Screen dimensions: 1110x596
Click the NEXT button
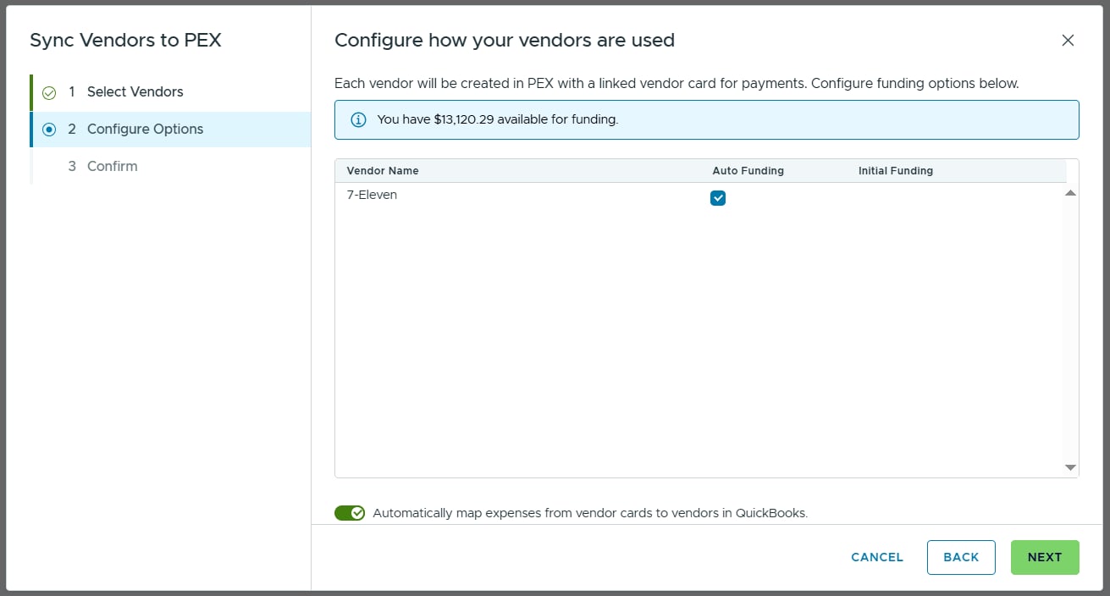coord(1045,557)
